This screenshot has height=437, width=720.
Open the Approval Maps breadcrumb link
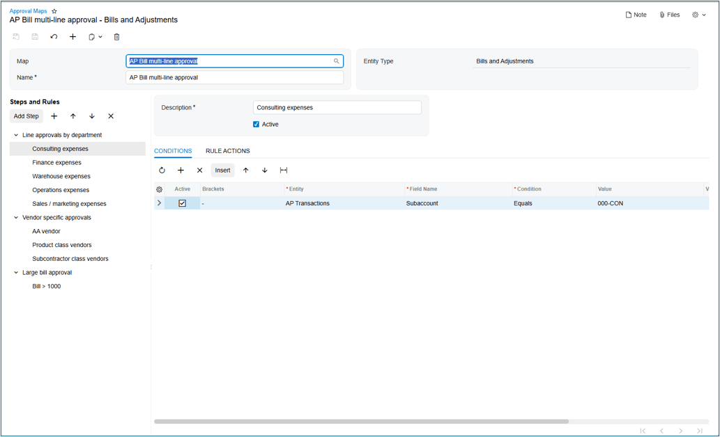[28, 10]
